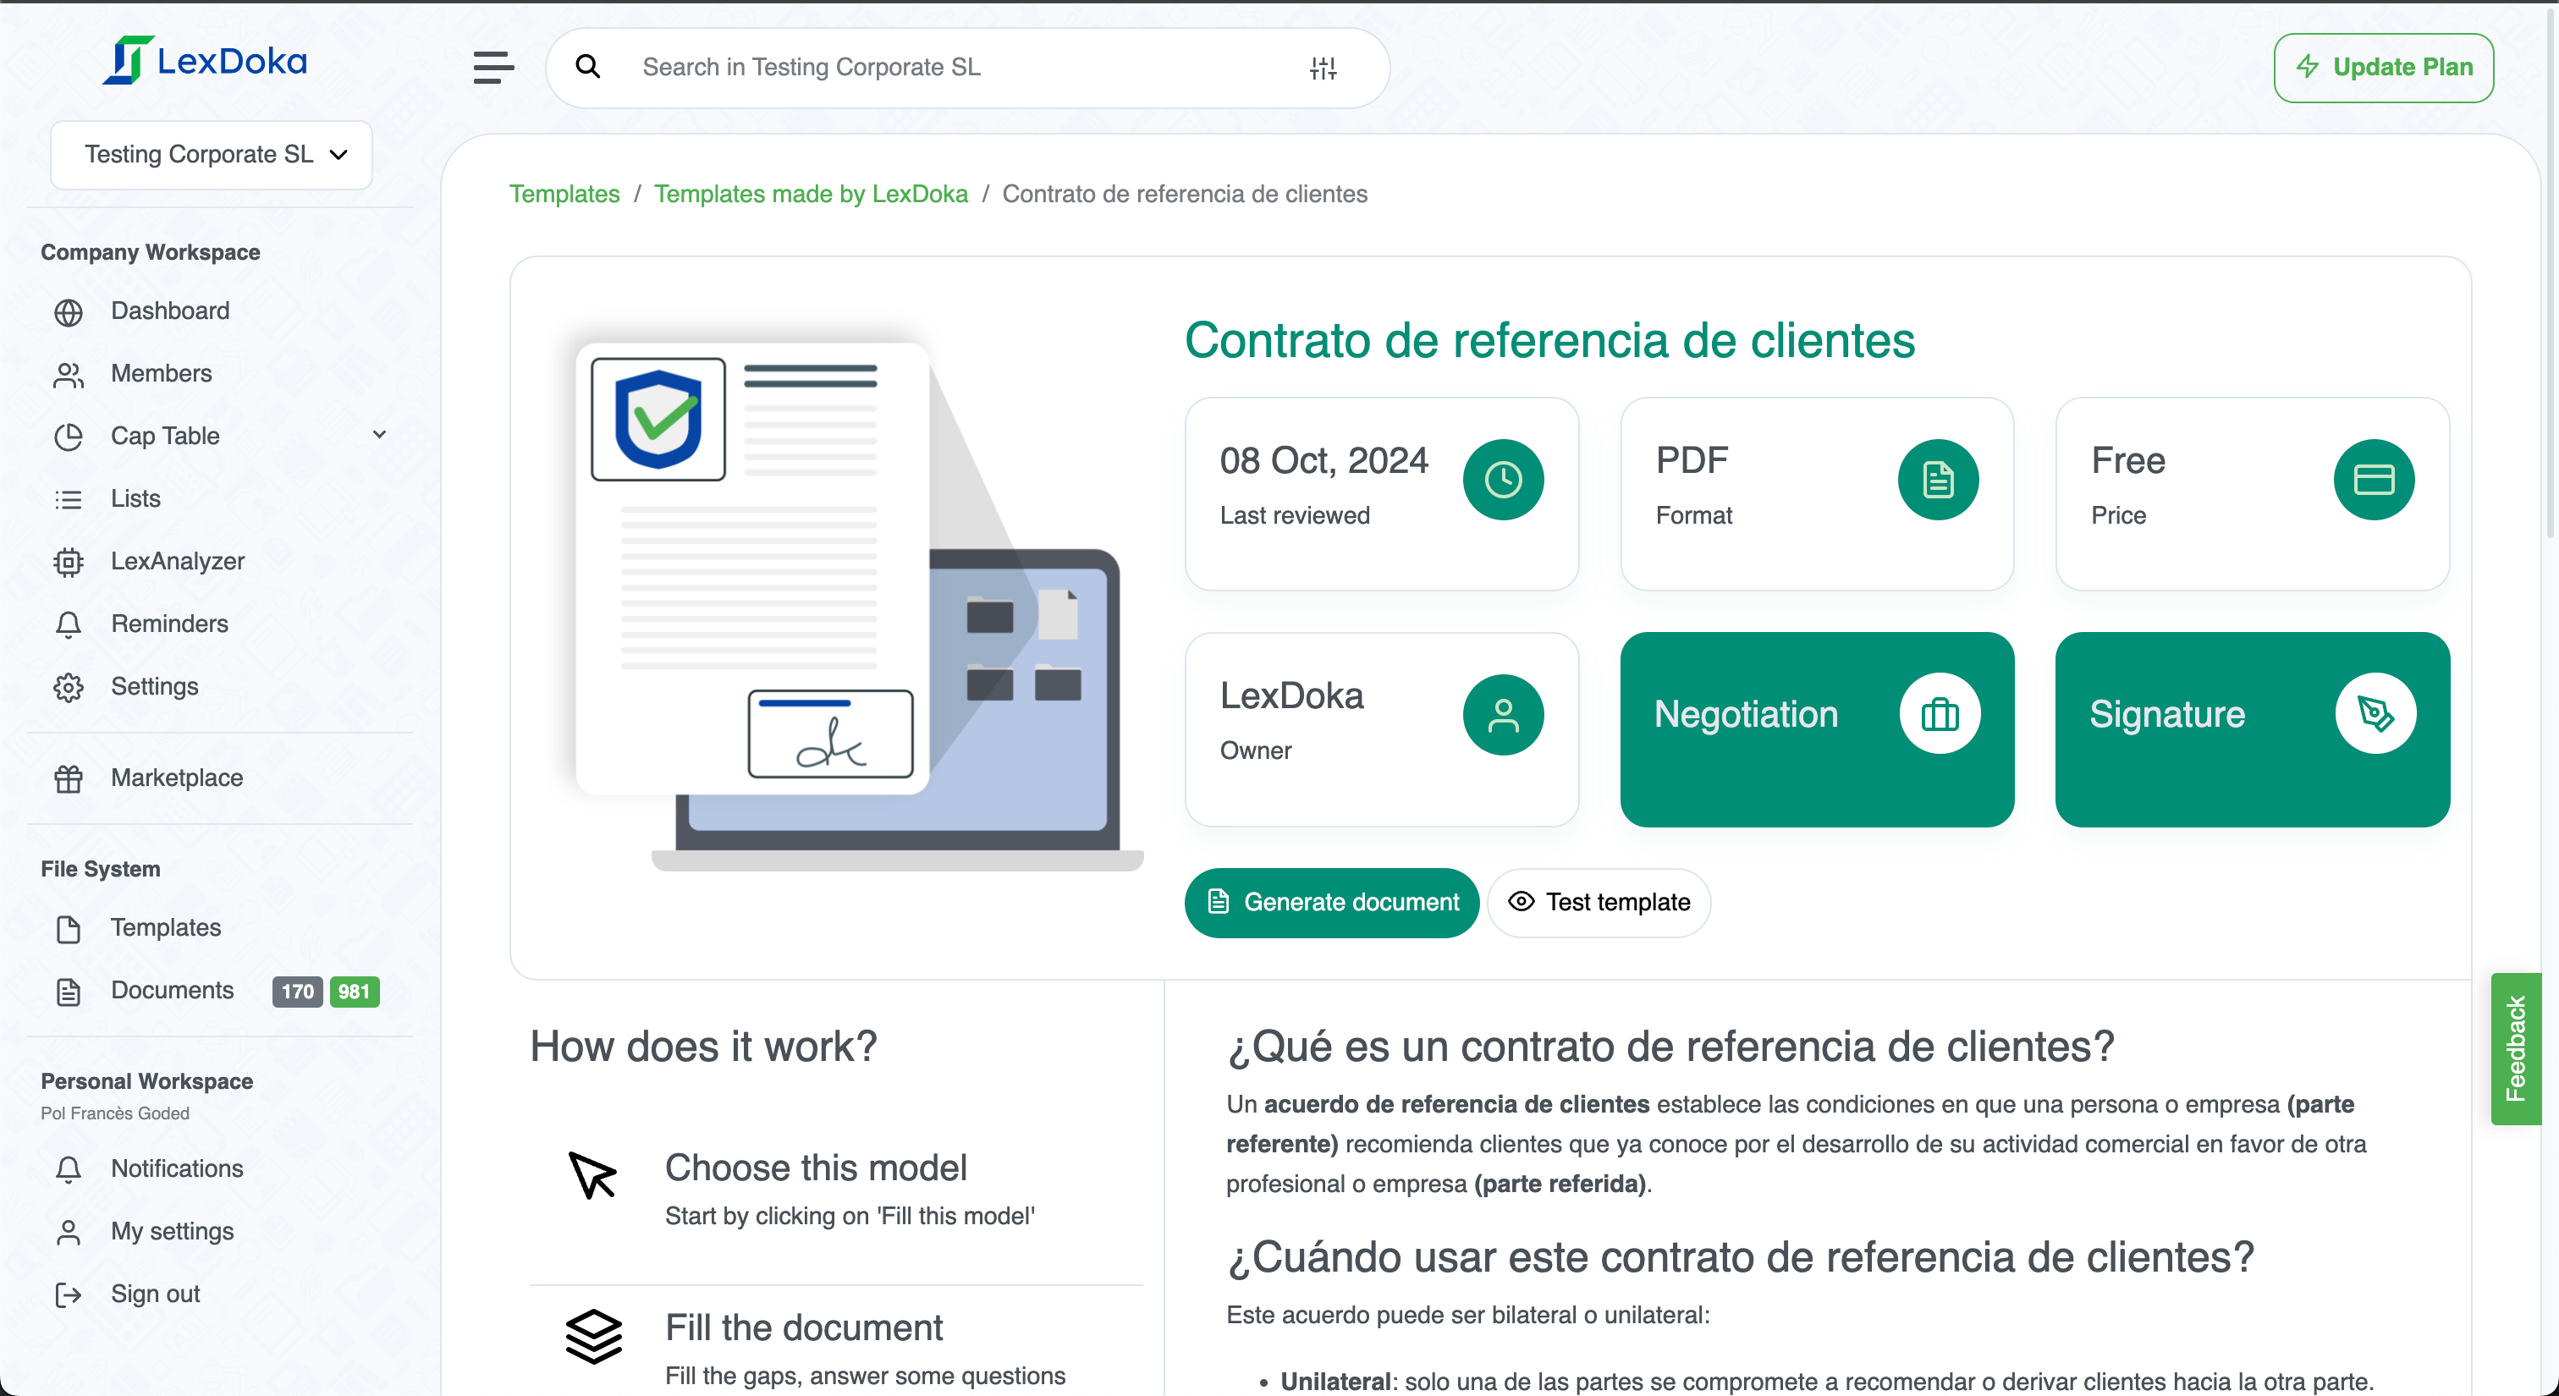The width and height of the screenshot is (2559, 1396).
Task: Click the LexAnalyzer chip icon in sidebar
Action: point(69,562)
